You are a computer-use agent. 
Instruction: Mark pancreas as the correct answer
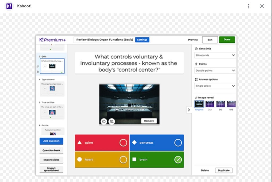point(178,143)
